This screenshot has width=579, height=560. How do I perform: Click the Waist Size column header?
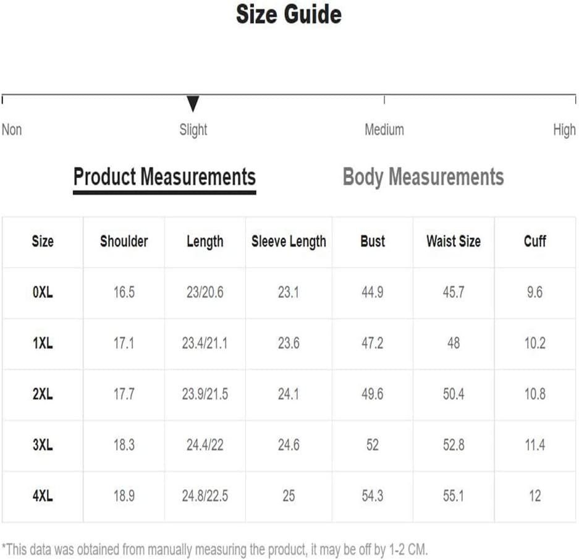[x=454, y=241]
